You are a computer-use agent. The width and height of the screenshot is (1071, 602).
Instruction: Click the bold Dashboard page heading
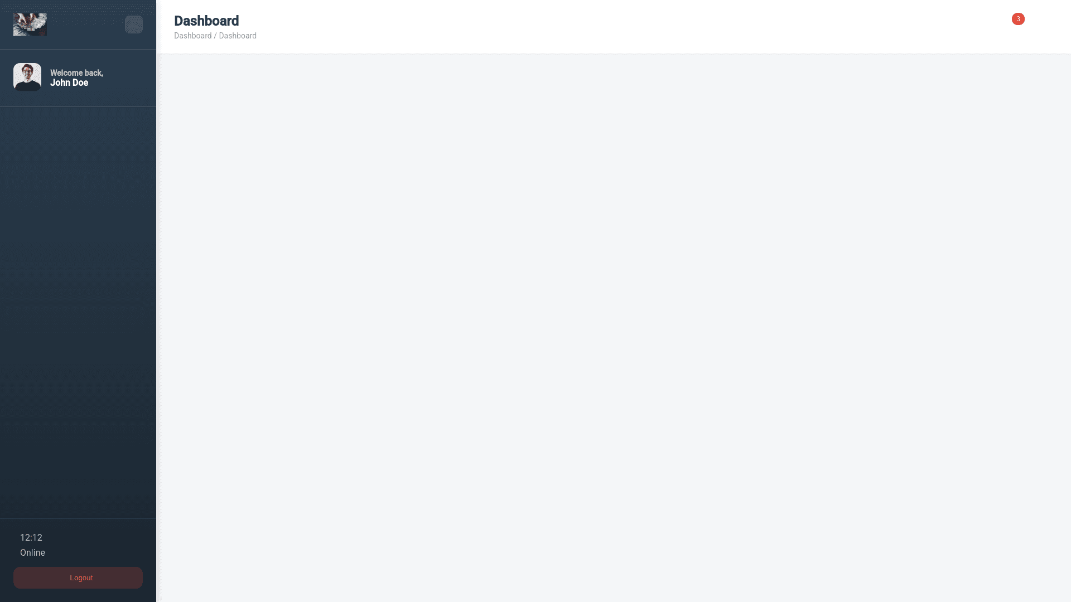tap(206, 21)
